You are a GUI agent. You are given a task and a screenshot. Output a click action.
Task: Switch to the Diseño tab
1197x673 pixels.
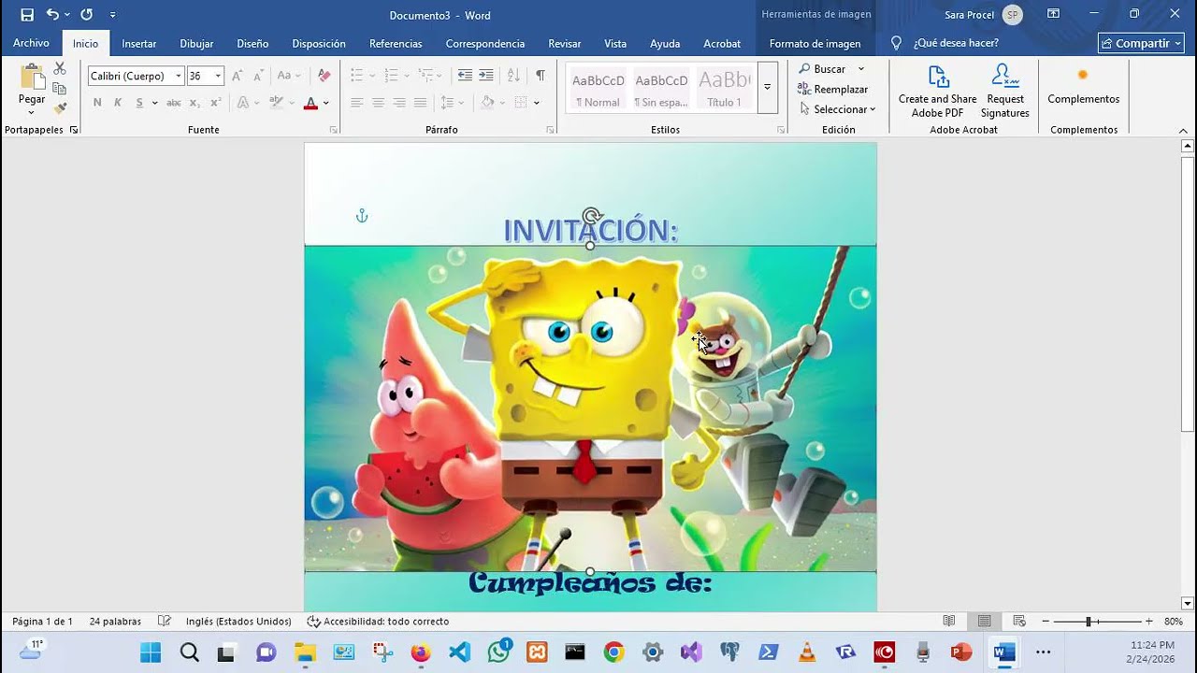[x=252, y=43]
